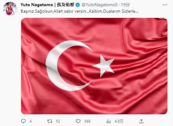Viewport: 173px width, 126px height.
Task: Click the Turkish tweet text
Action: pyautogui.click(x=79, y=11)
